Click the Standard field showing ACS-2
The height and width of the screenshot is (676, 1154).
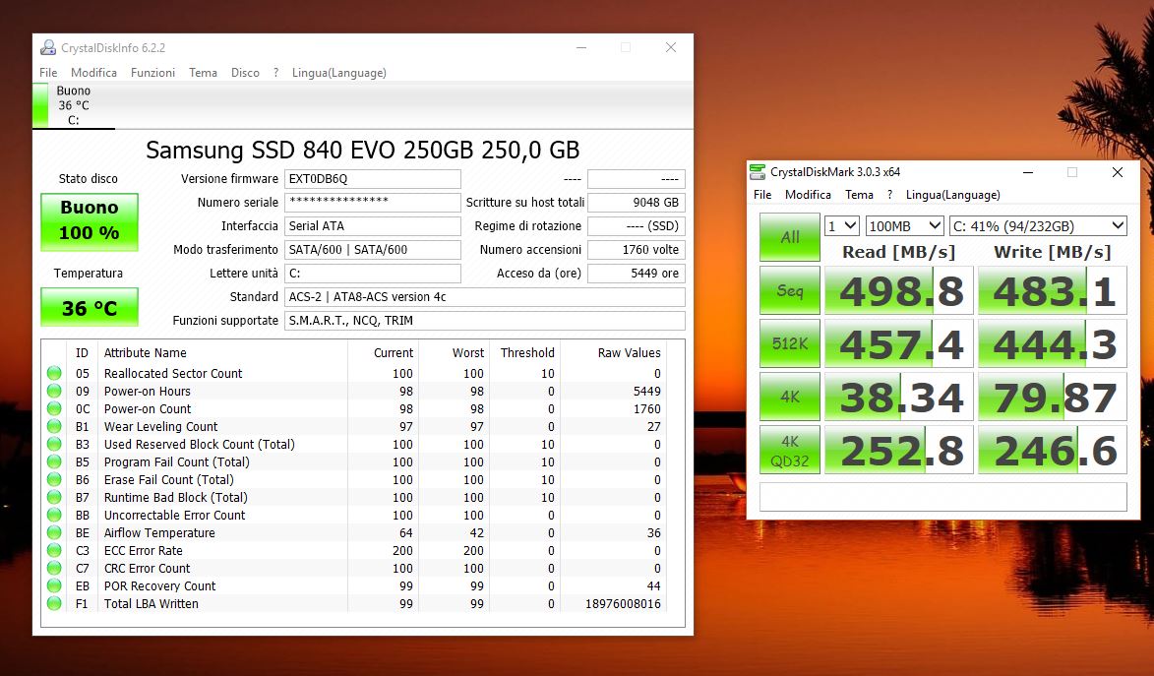[485, 297]
